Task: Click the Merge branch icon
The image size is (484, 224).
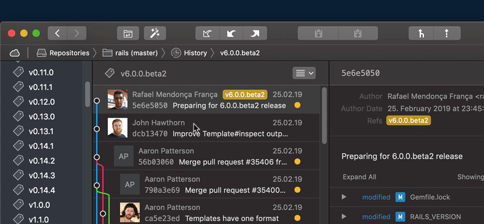Action: coord(421,33)
